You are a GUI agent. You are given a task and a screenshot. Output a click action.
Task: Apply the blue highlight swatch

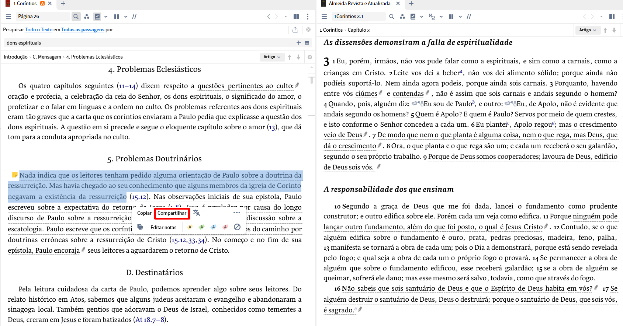[x=214, y=227]
